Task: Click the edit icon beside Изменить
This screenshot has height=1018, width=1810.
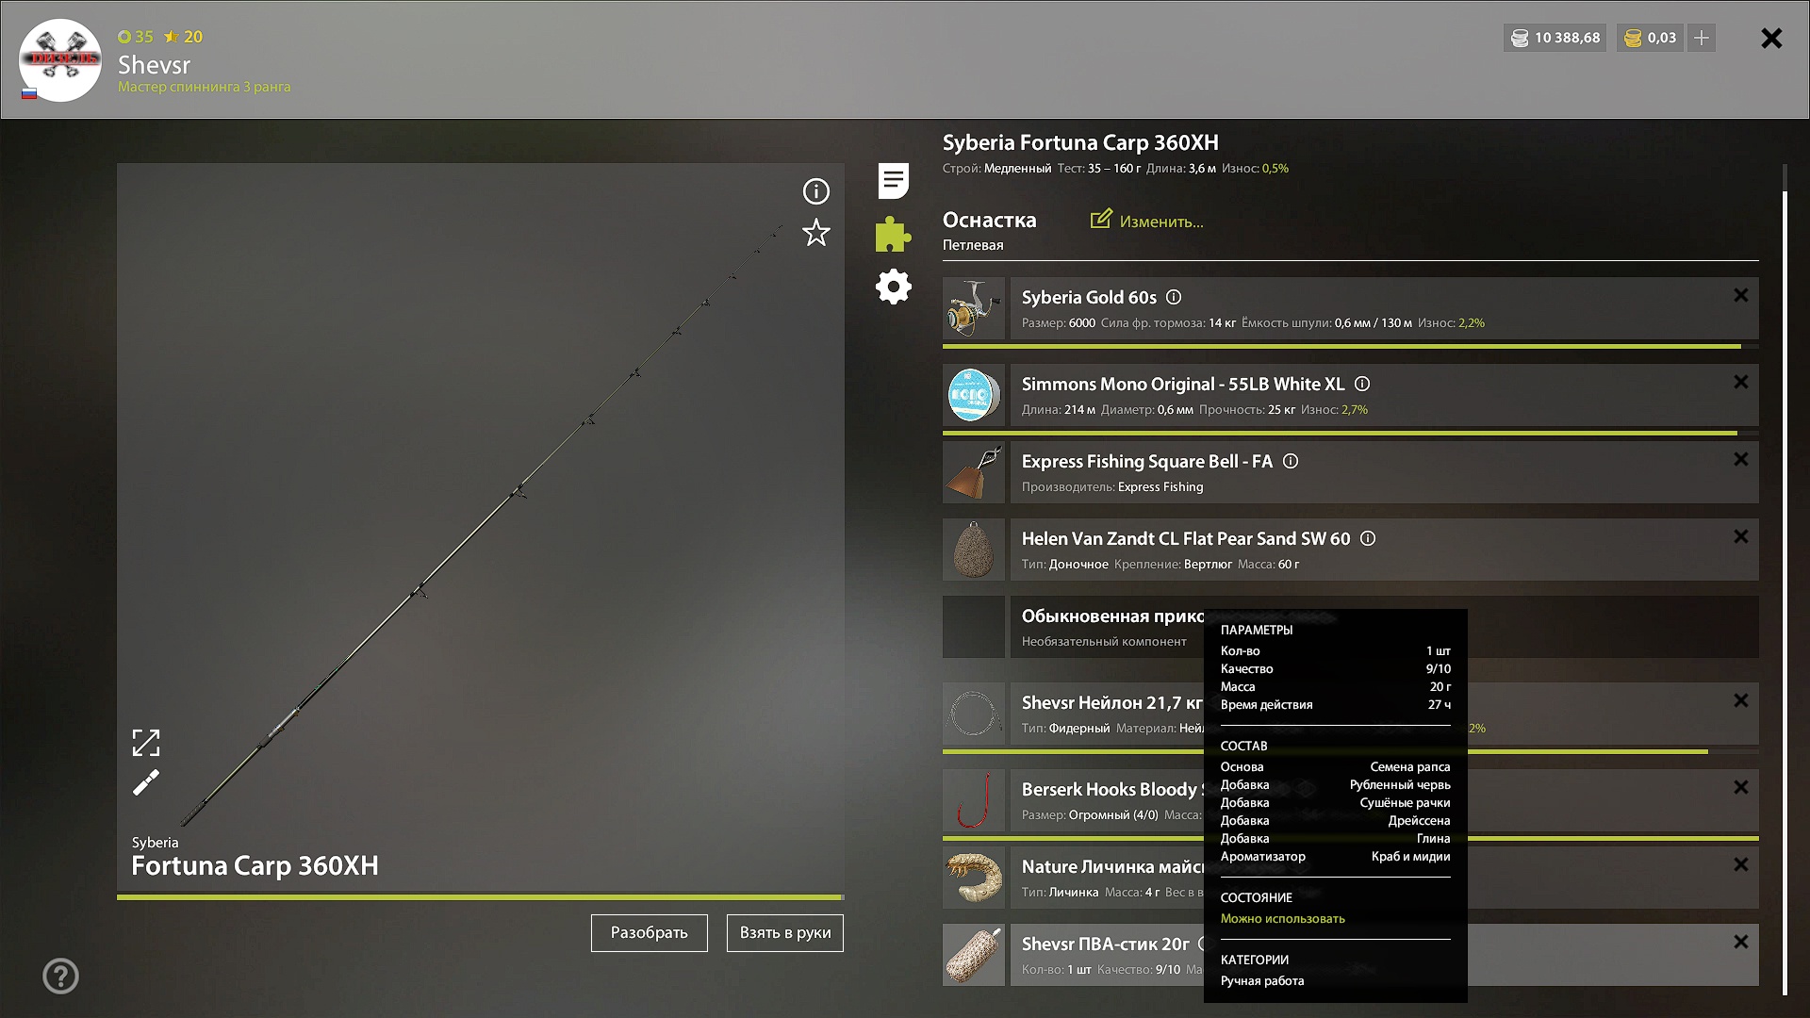Action: point(1101,219)
